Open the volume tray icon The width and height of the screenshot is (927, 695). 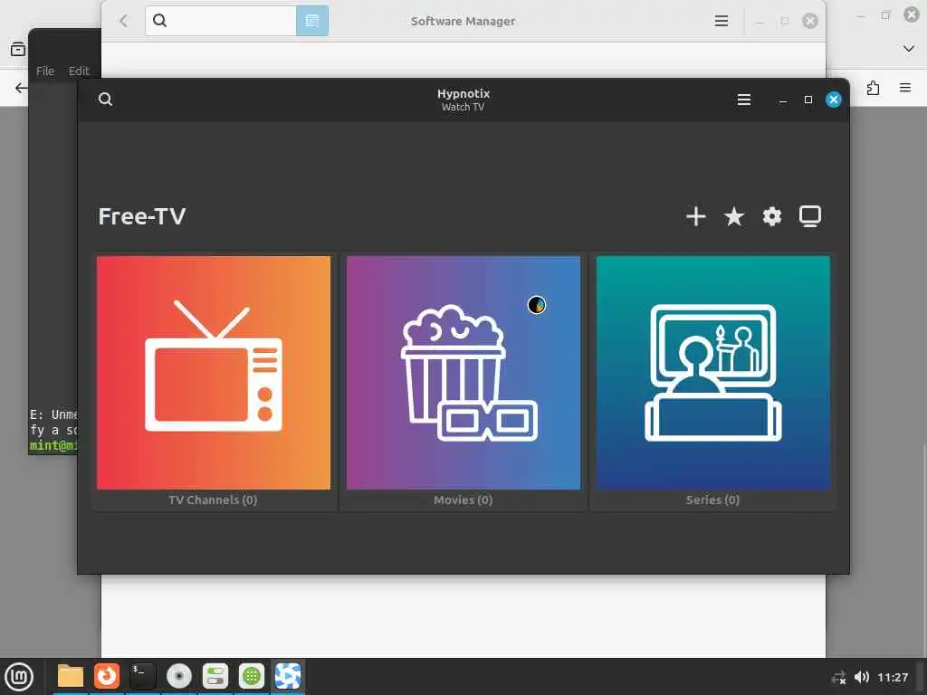pos(862,677)
